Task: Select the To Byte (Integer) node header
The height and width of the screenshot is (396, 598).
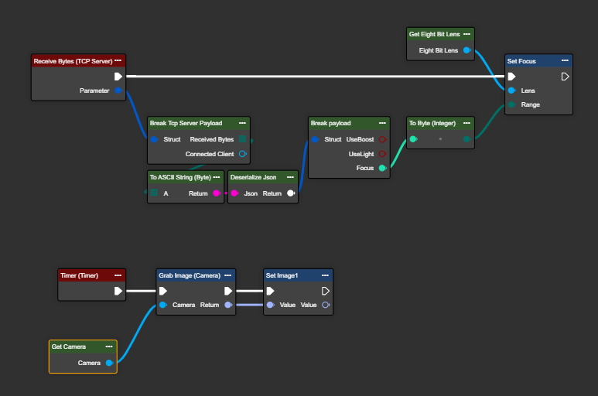Action: coord(432,122)
